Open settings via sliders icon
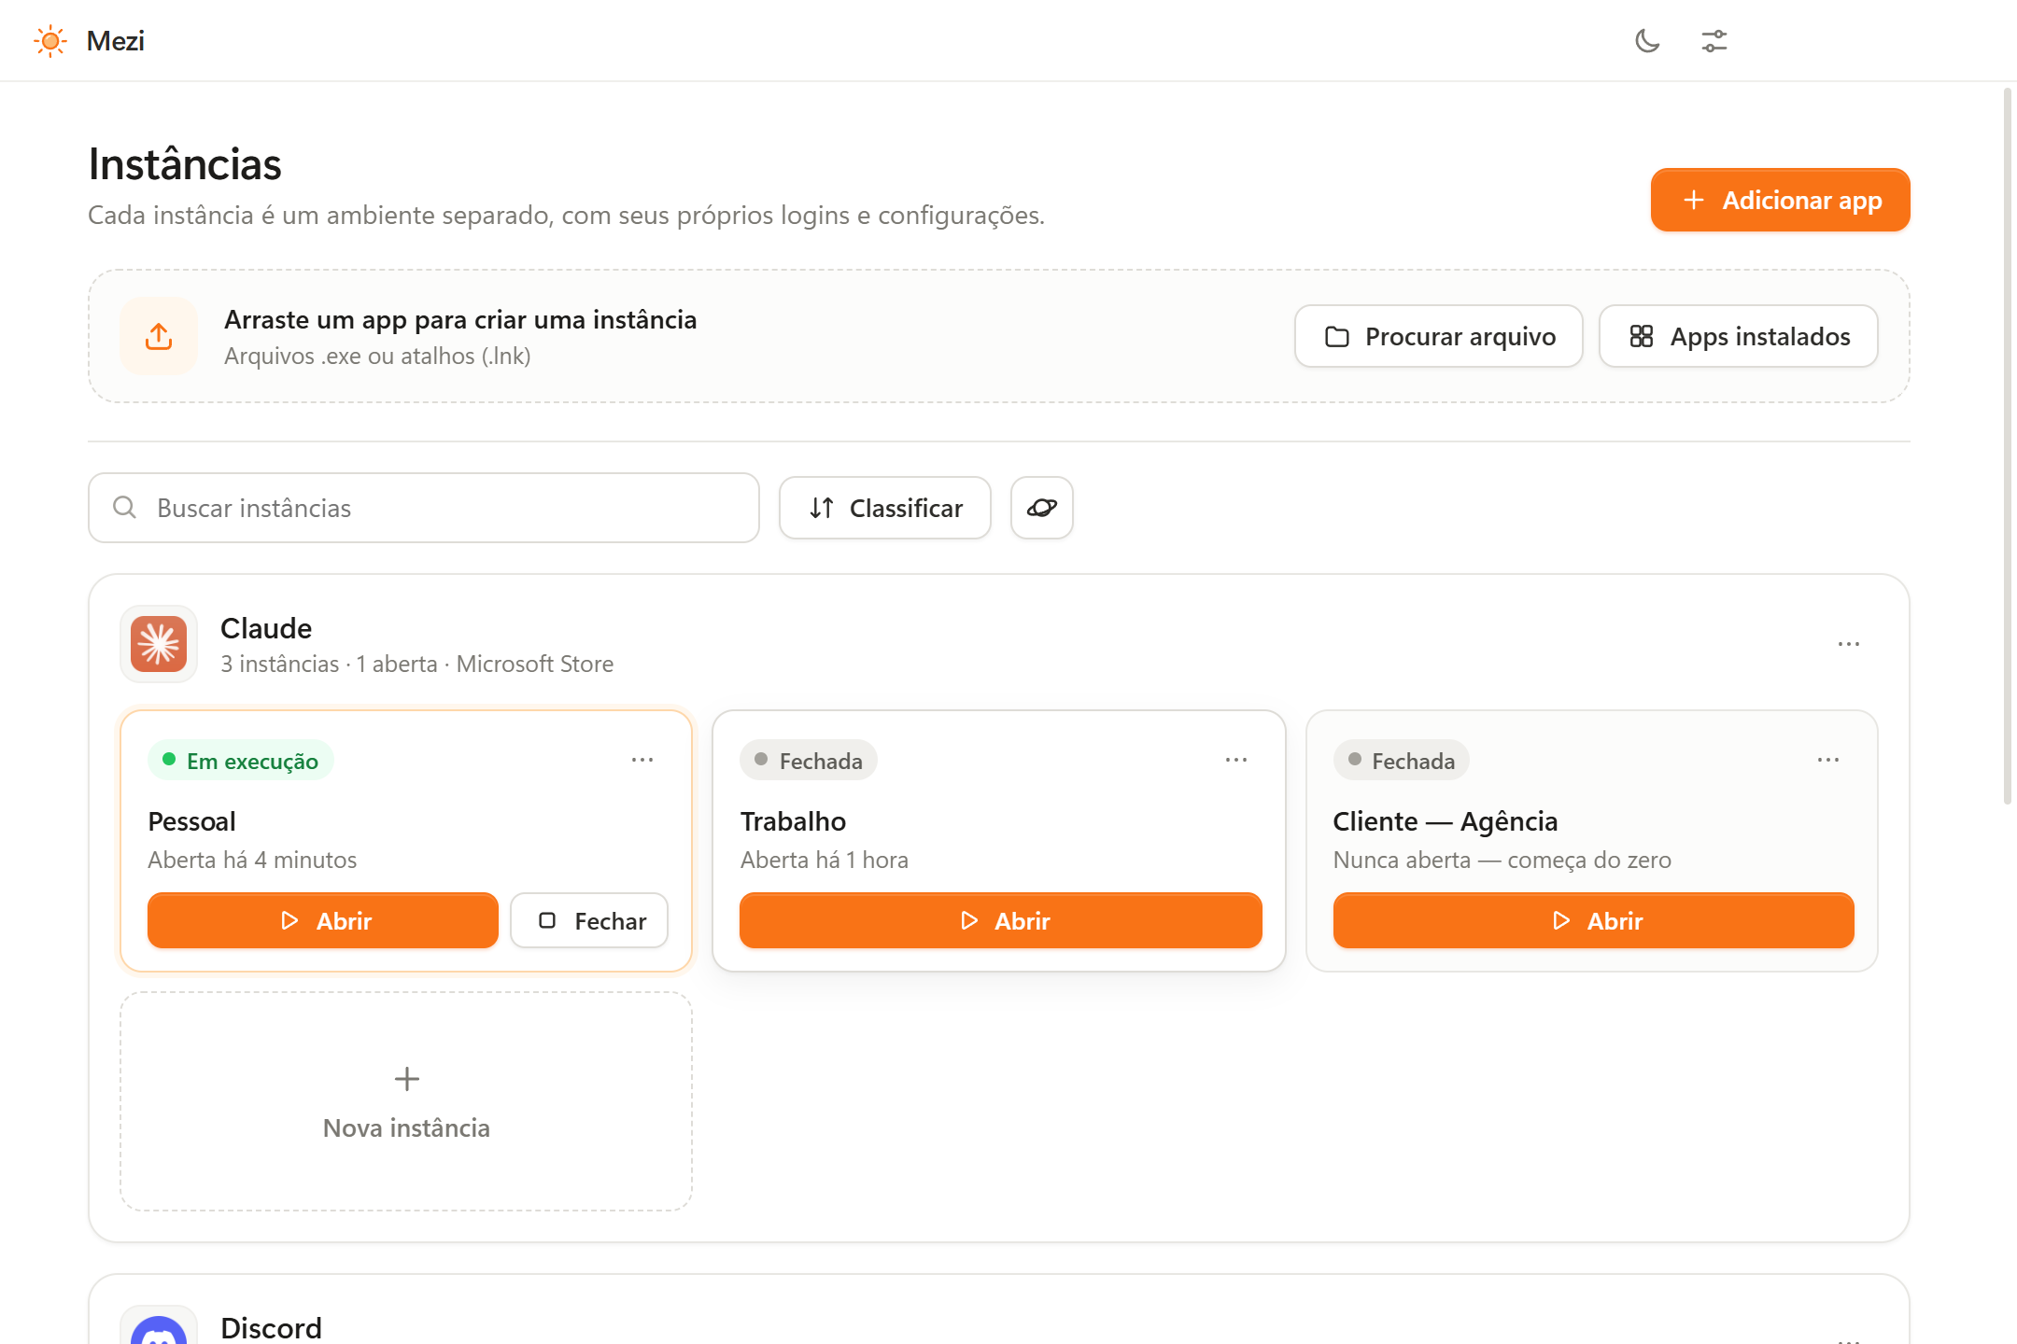2017x1344 pixels. [x=1714, y=41]
